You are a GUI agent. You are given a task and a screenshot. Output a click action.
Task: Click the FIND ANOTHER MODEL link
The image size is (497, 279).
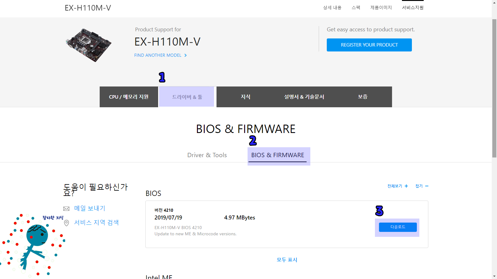(x=158, y=55)
